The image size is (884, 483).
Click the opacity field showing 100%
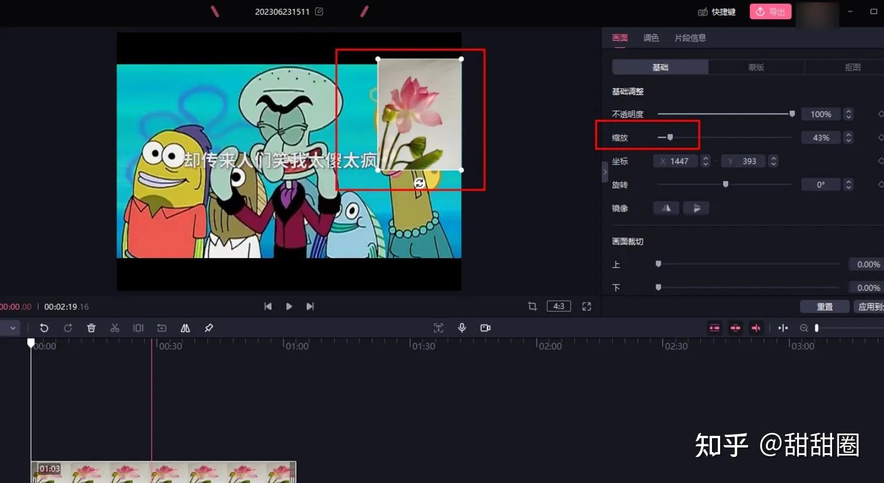point(821,114)
